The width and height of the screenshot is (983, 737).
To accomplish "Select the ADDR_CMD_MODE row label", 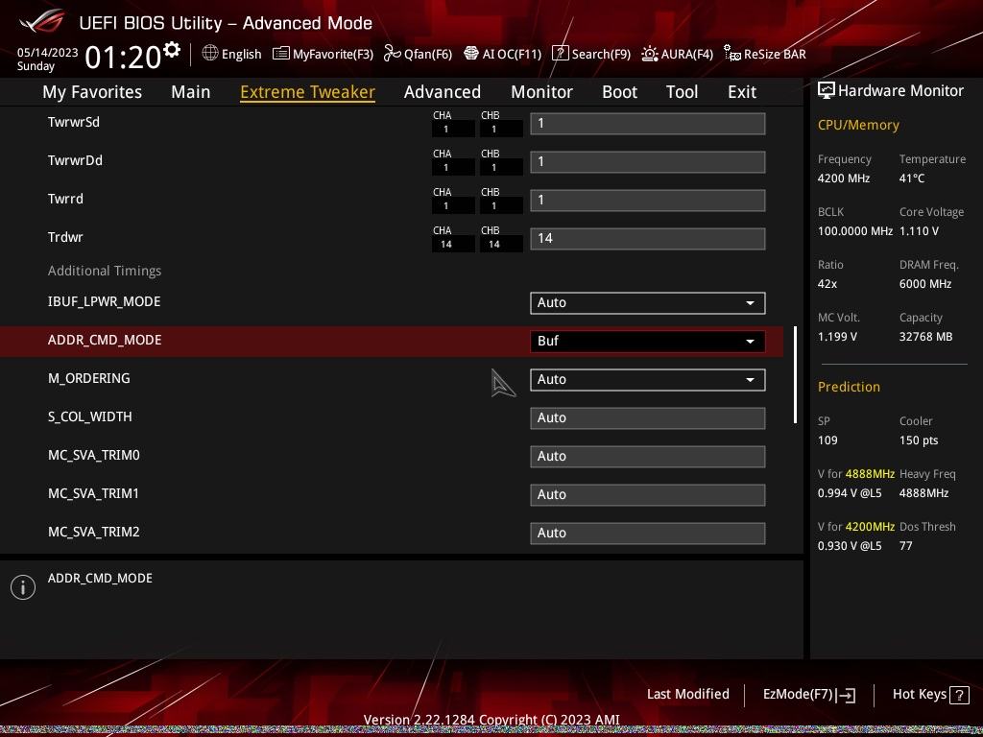I will [105, 340].
